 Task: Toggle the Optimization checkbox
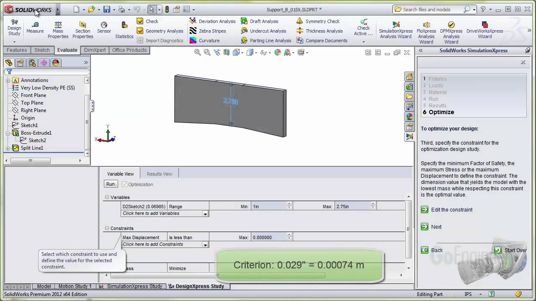(x=124, y=184)
